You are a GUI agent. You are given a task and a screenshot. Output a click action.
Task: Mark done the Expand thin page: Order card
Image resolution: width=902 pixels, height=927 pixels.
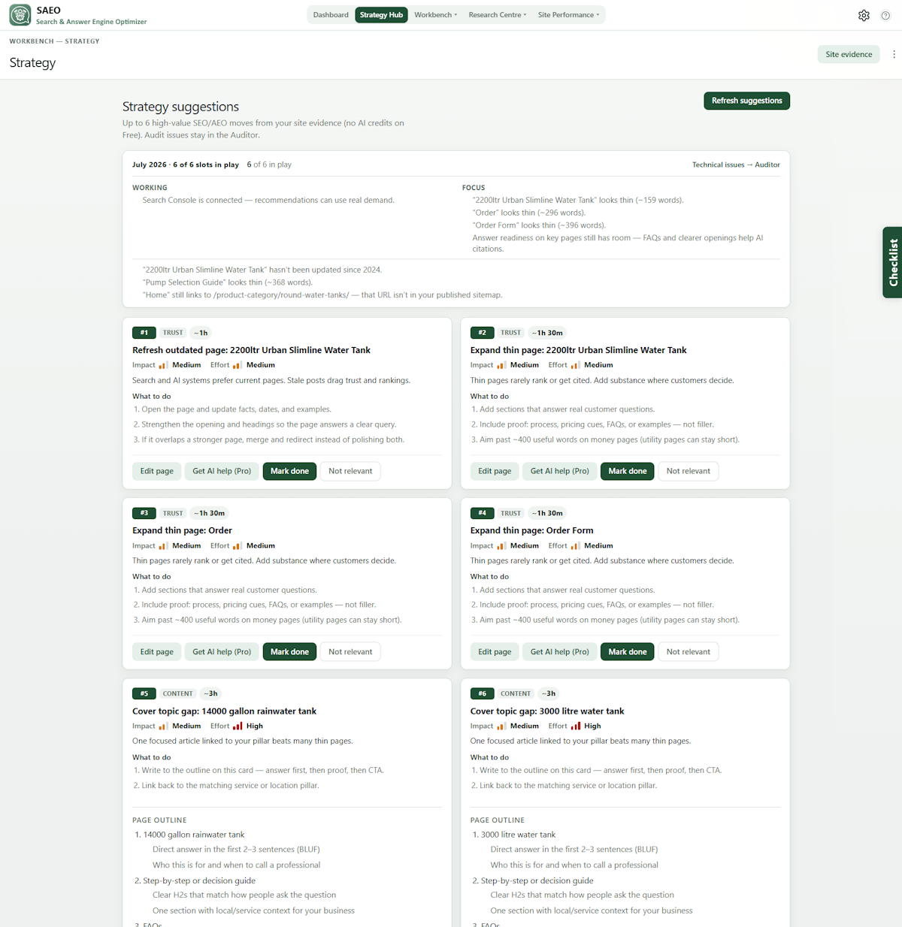pyautogui.click(x=289, y=652)
